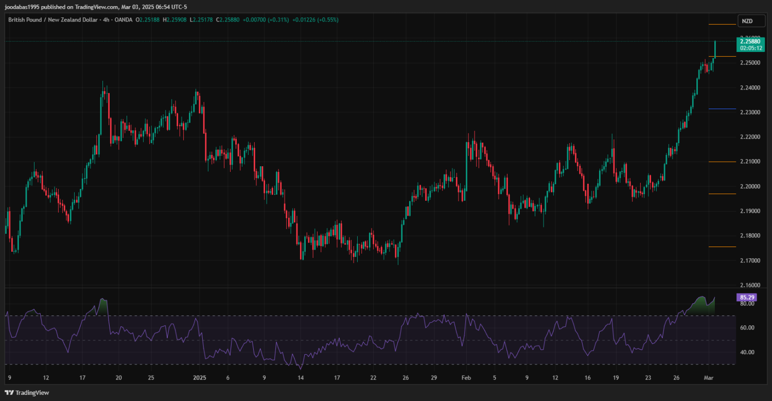Viewport: 772px width, 401px height.
Task: Click the Mar label on the date axis
Action: point(708,378)
